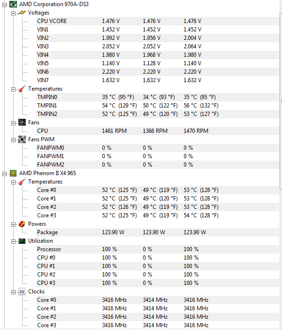Select the Processor utilization row

coord(49,249)
